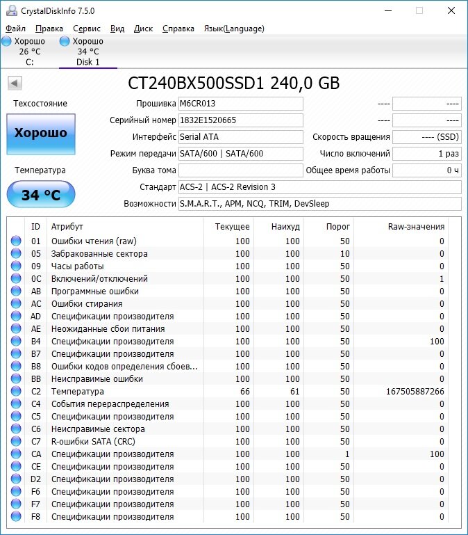Click the Хорошо health status button

pos(41,134)
